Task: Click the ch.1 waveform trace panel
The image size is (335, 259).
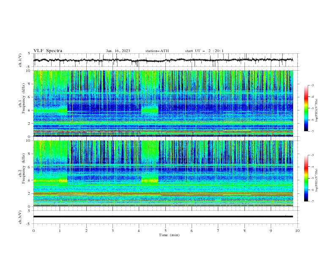Action: (x=166, y=60)
